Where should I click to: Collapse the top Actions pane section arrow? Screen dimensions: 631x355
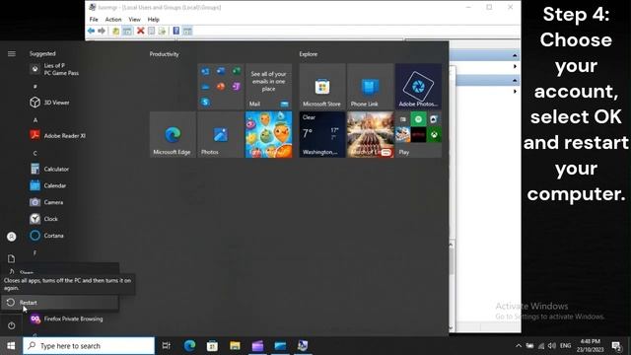tap(515, 55)
